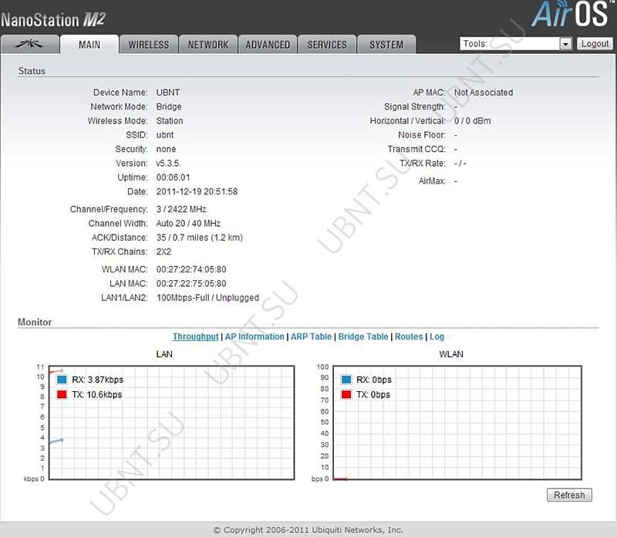
Task: Show the Routes monitor link
Action: tap(409, 336)
